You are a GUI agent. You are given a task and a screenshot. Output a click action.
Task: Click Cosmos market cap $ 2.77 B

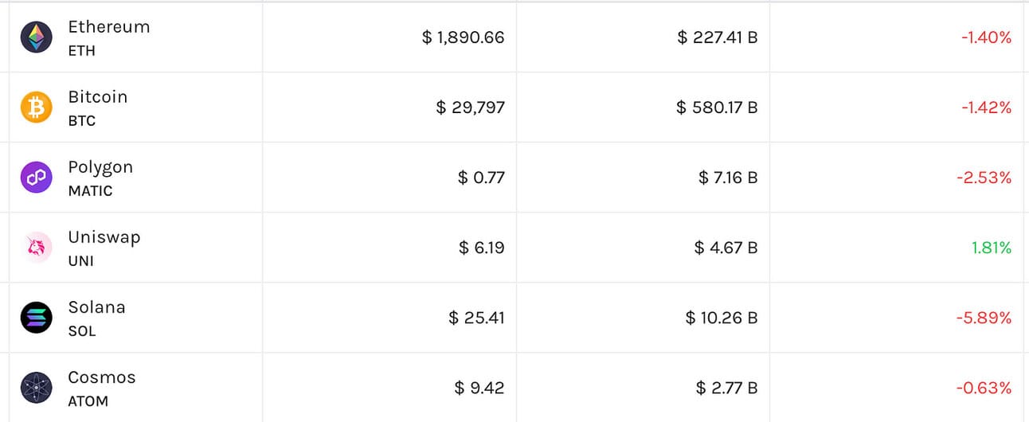(x=726, y=388)
